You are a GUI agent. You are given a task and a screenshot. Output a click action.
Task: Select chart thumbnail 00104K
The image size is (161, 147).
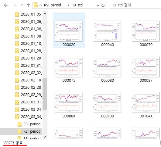(146, 102)
